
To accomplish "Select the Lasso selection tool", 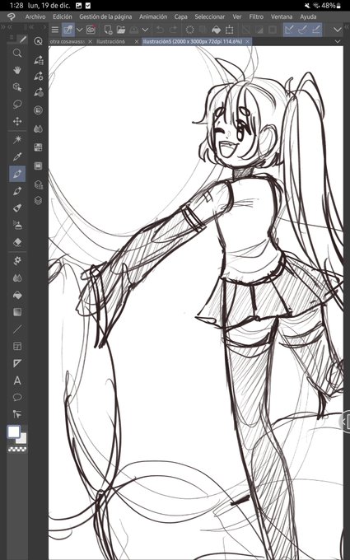I will 17,105.
